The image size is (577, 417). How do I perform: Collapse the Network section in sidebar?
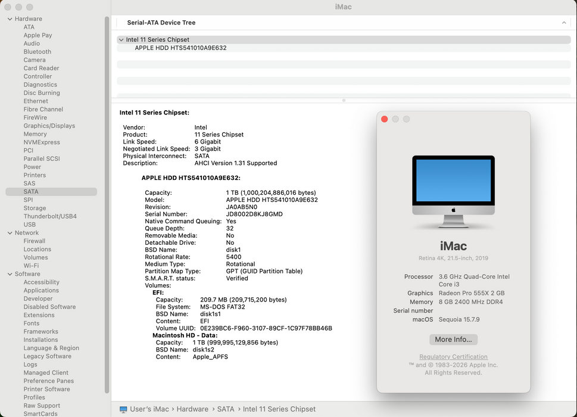coord(10,233)
